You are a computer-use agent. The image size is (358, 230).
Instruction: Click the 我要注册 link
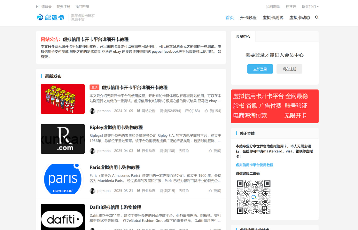click(x=64, y=7)
